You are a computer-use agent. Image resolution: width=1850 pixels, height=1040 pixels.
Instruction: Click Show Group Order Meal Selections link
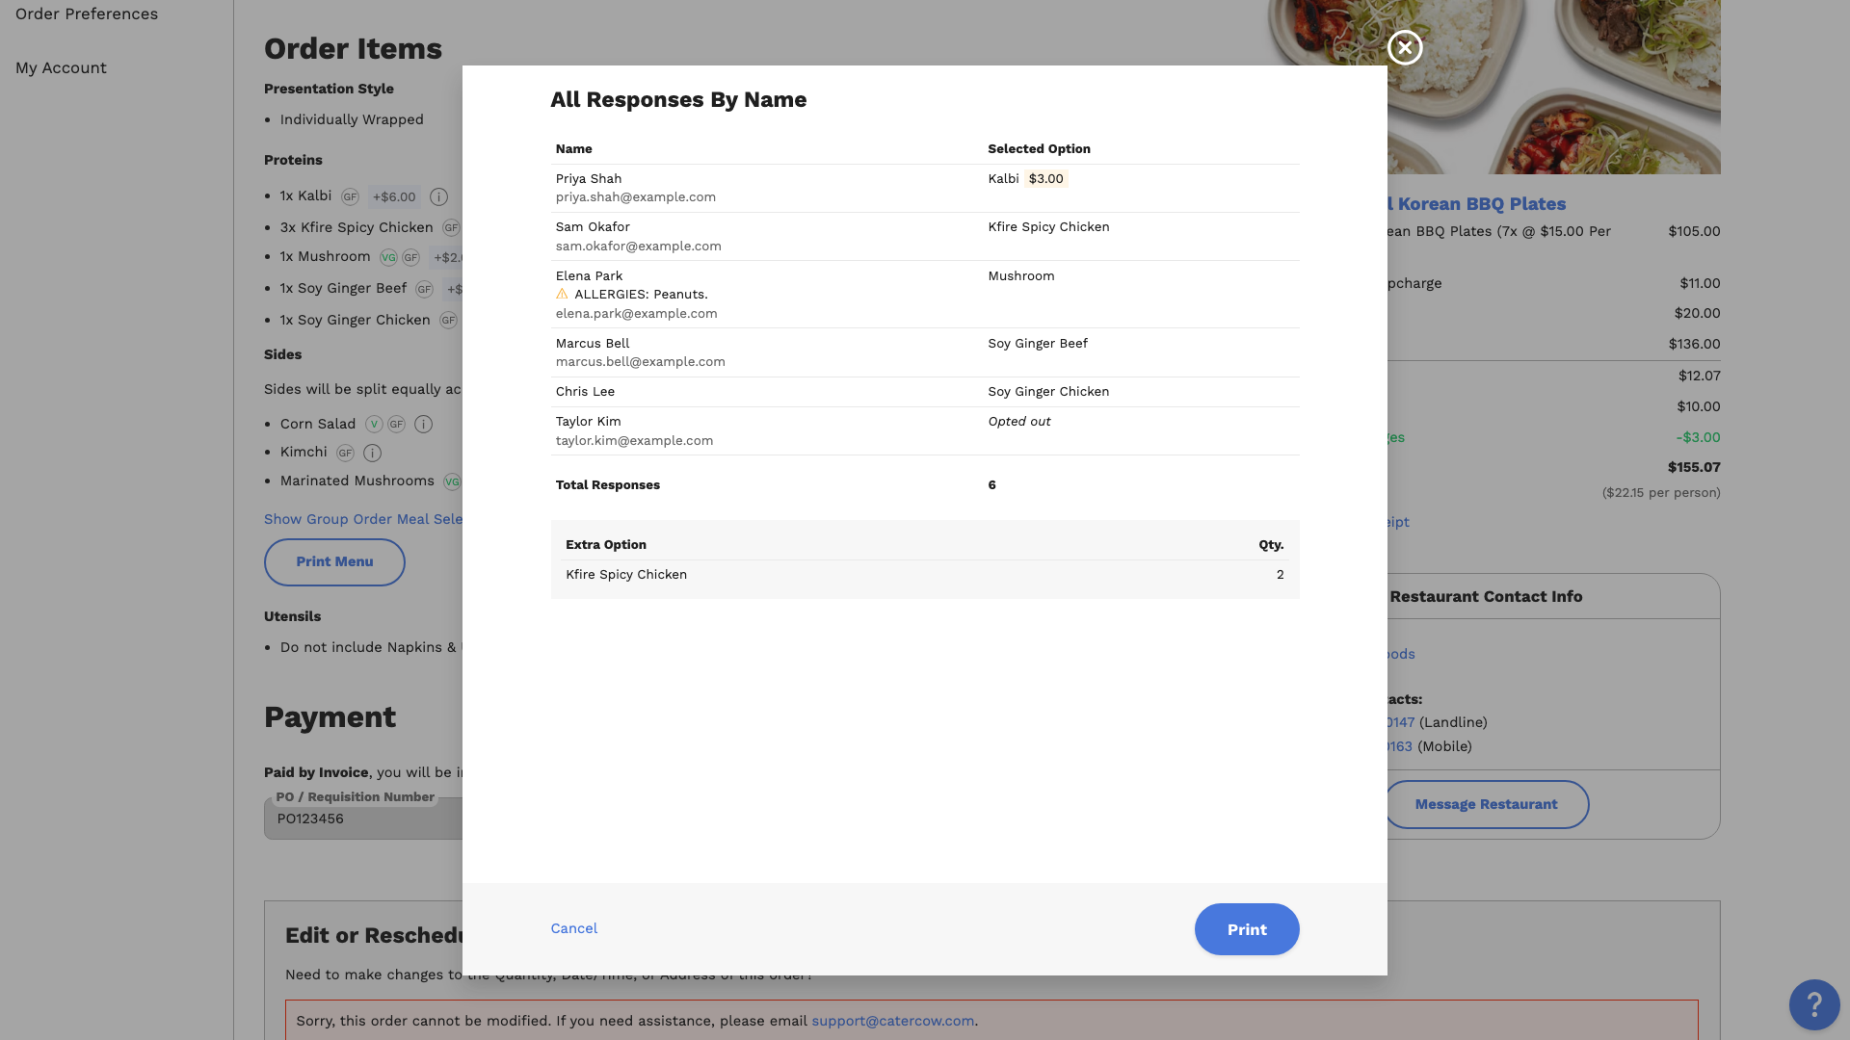pyautogui.click(x=363, y=519)
